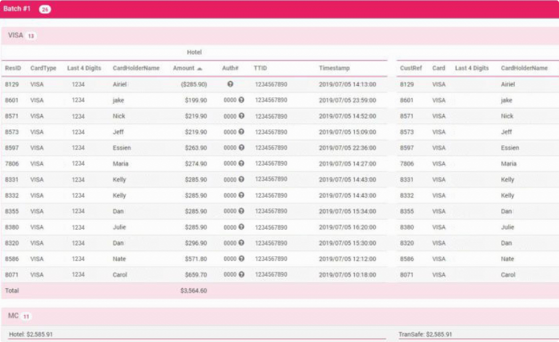Click the amount $274.90
559x342 pixels.
tap(196, 163)
